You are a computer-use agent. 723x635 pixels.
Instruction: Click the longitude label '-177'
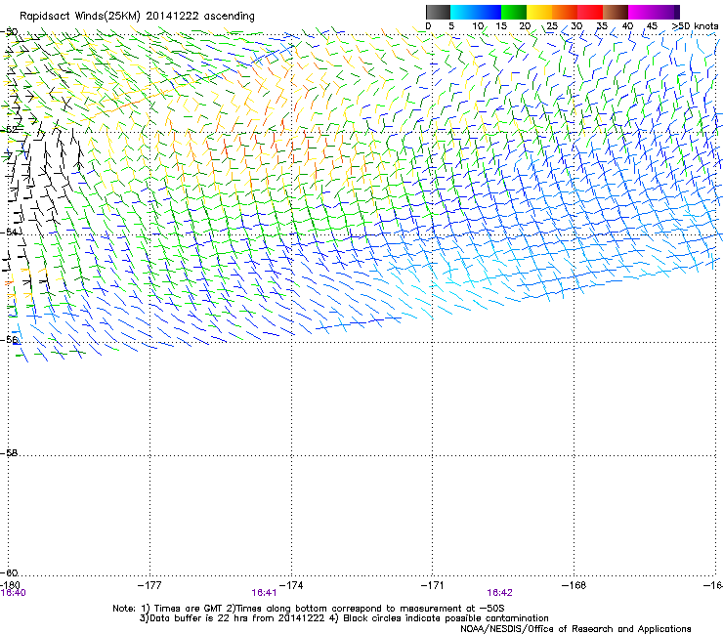149,585
